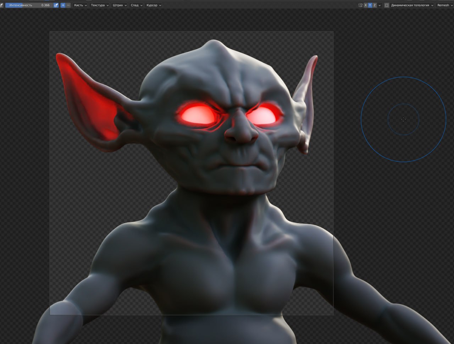Screen dimensions: 454x344
Task: Select the add (+) brush direction
Action: coord(63,5)
